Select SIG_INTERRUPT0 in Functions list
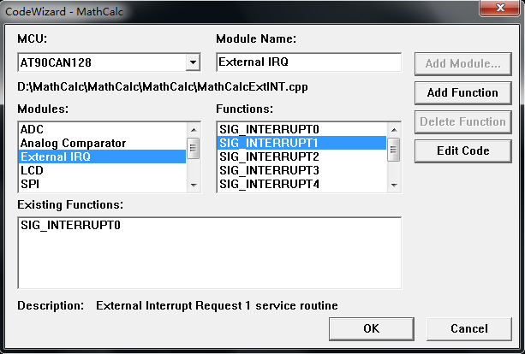Screen dimensions: 525x354 click(270, 129)
